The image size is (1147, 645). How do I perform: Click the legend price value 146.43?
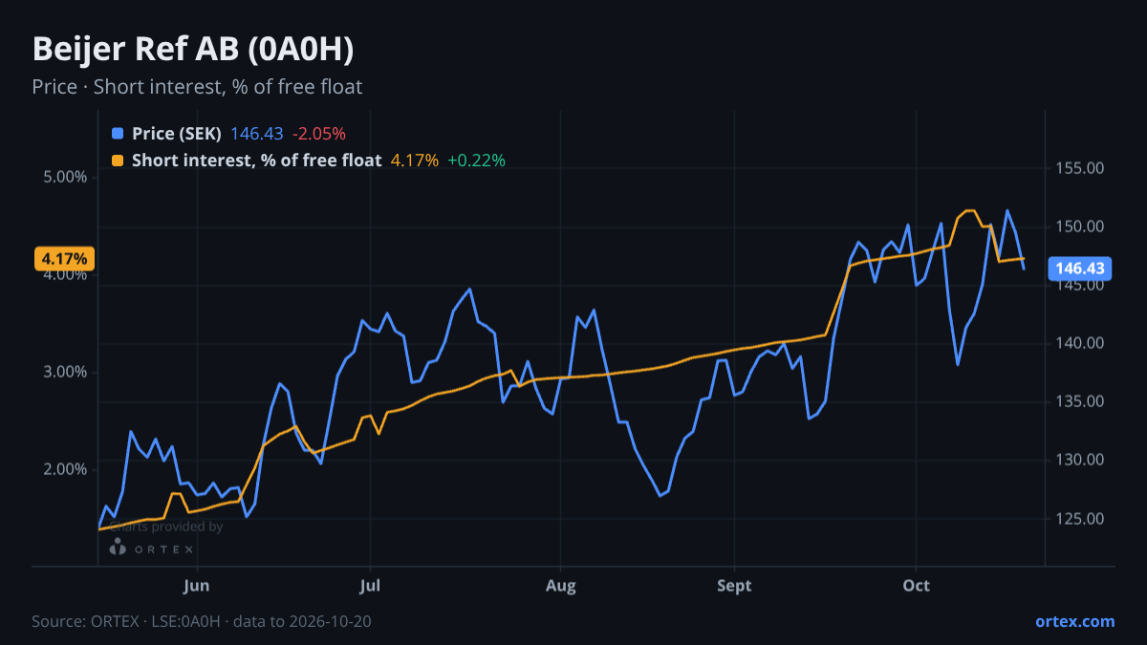pos(257,134)
